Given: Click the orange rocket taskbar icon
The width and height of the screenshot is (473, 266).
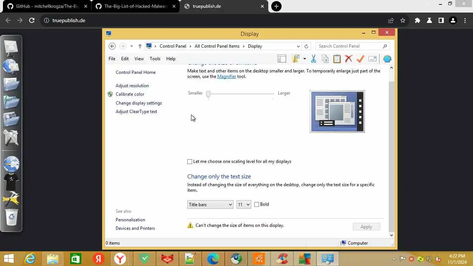Looking at the screenshot, I should click(x=259, y=259).
